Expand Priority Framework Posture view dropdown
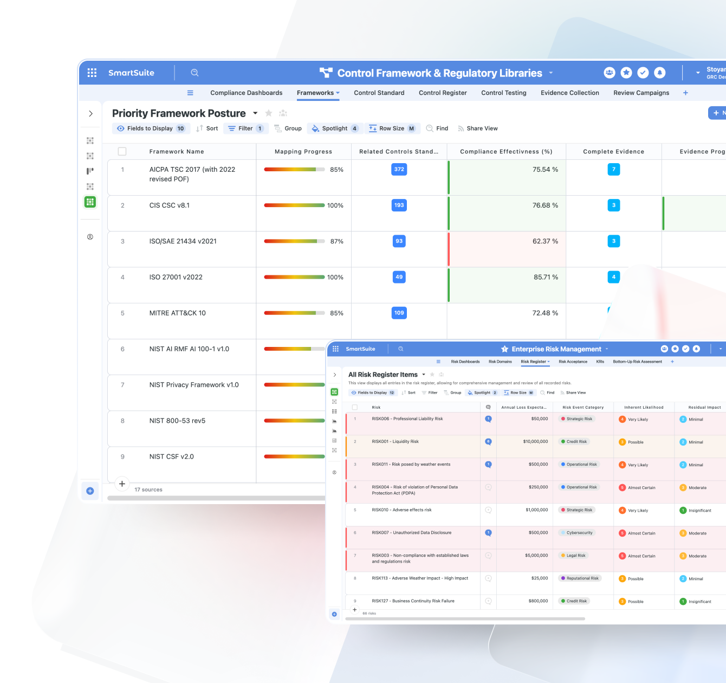 pyautogui.click(x=255, y=113)
